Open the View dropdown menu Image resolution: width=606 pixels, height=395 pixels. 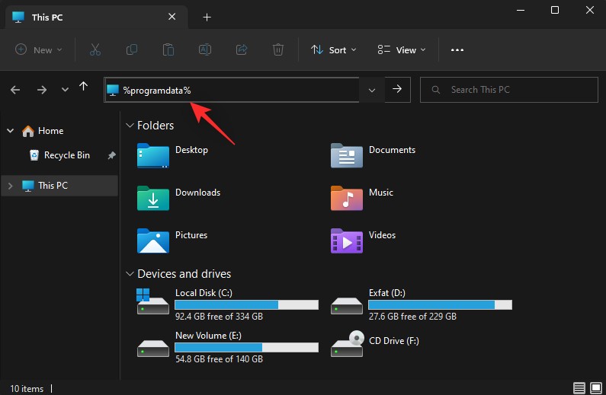coord(402,49)
